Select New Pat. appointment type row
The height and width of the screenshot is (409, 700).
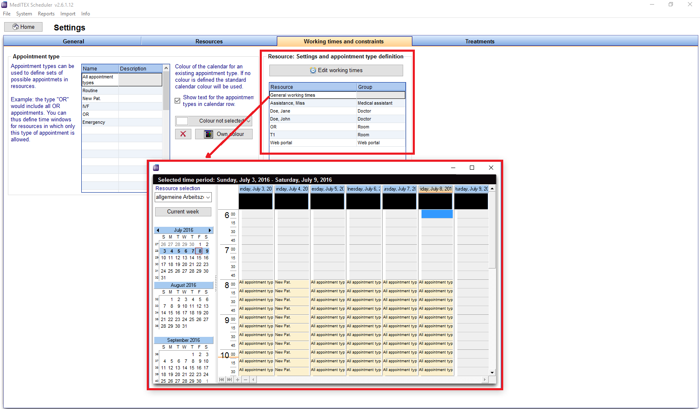122,98
